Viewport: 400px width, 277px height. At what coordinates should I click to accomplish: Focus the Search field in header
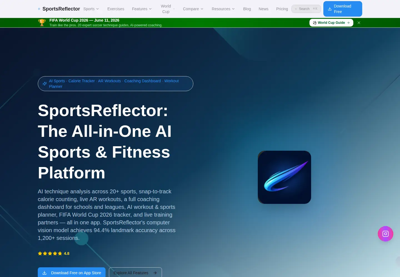point(306,9)
